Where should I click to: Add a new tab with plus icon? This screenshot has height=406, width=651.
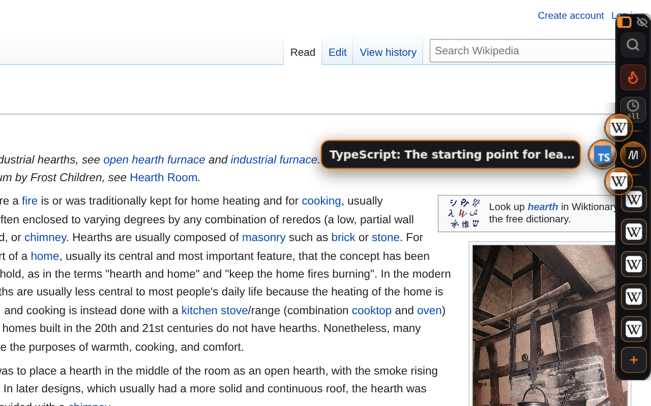point(633,360)
